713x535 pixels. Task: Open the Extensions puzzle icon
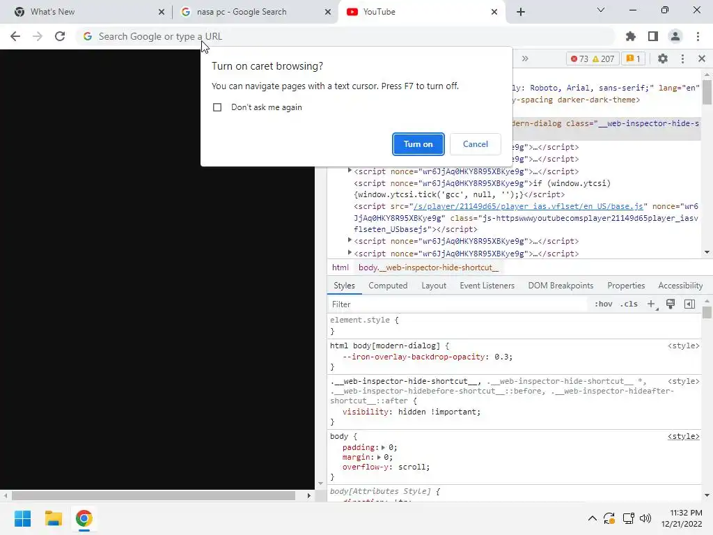(631, 36)
